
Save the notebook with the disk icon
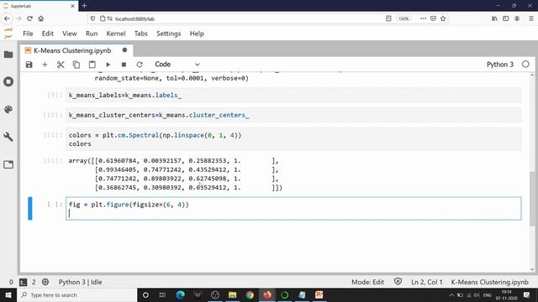[29, 65]
